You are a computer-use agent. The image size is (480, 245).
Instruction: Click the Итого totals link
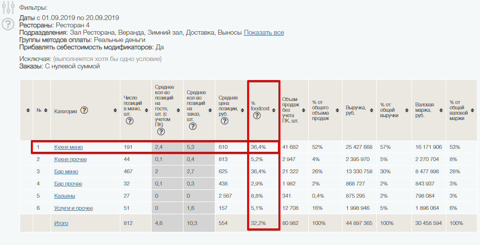[61, 223]
